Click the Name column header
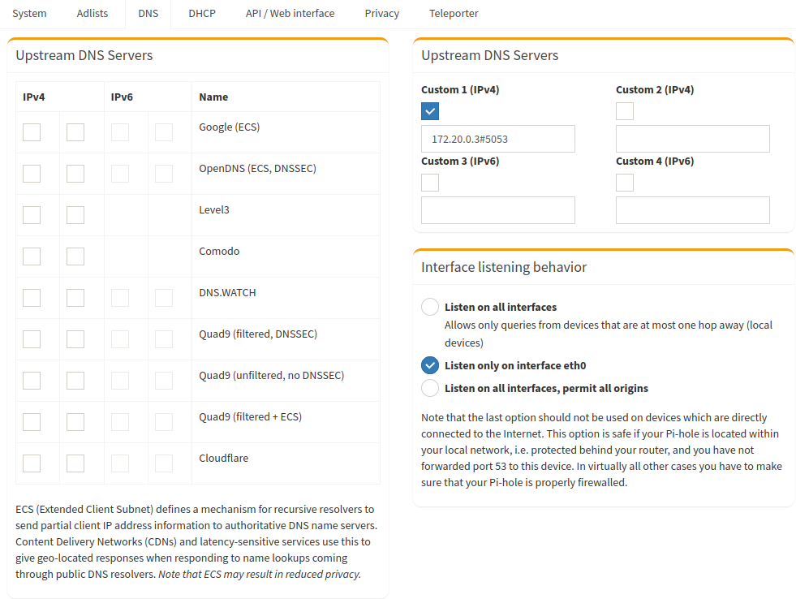 click(286, 97)
